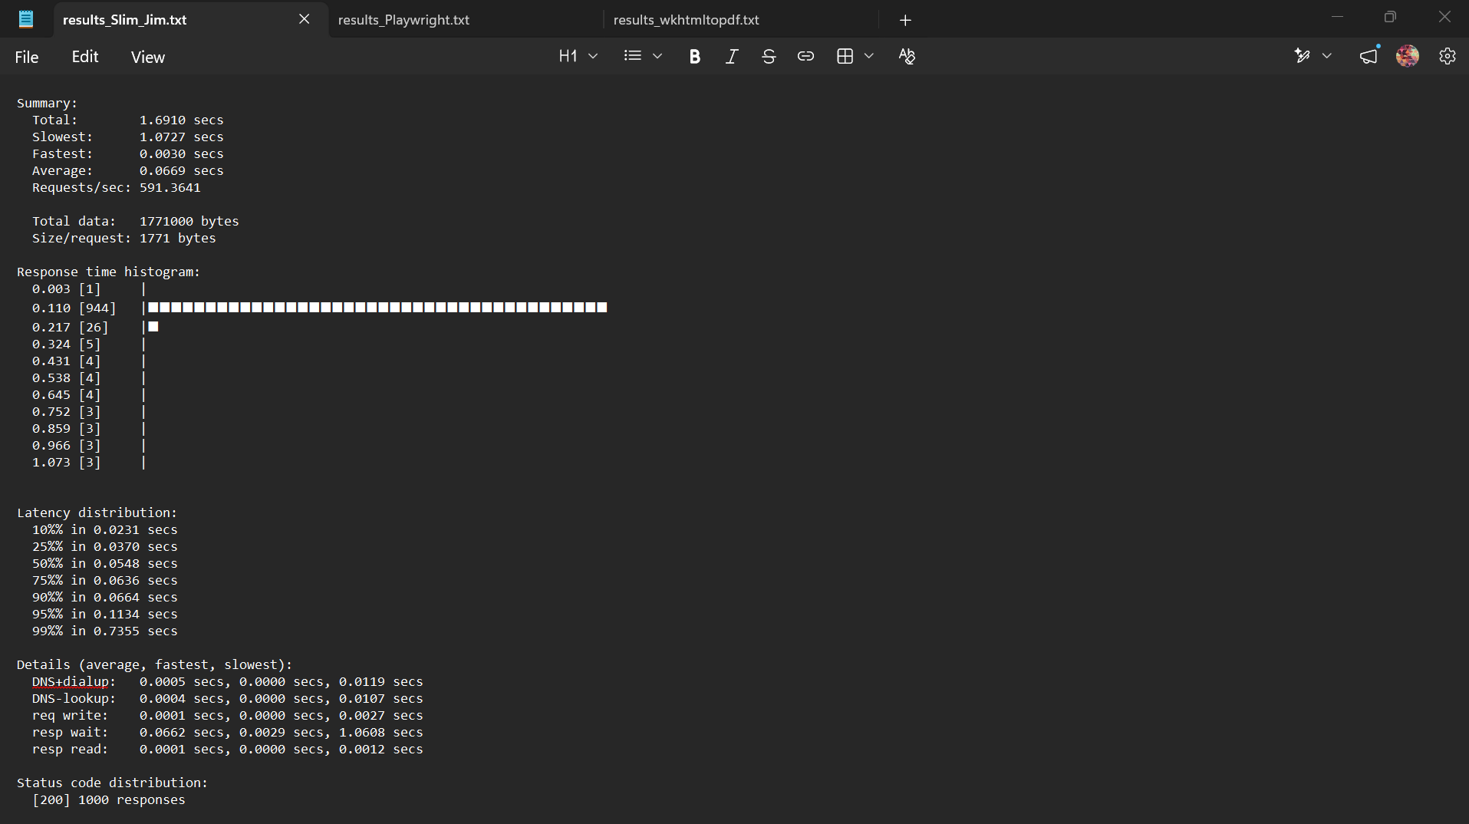Click the '10%% in 0.0231 secs' line

click(x=104, y=529)
